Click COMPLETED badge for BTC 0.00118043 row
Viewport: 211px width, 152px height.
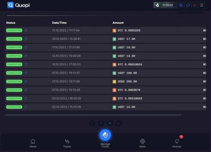coord(14,99)
